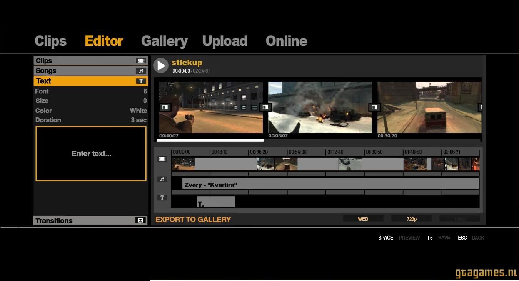Click the white clip scroll bar under thumbnails
This screenshot has width=519, height=281.
[x=210, y=140]
